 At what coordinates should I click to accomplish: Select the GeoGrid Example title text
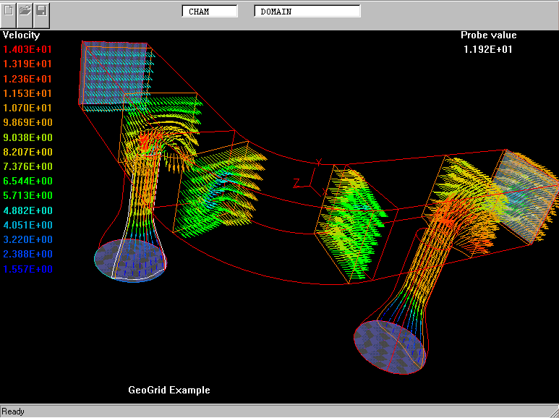169,390
